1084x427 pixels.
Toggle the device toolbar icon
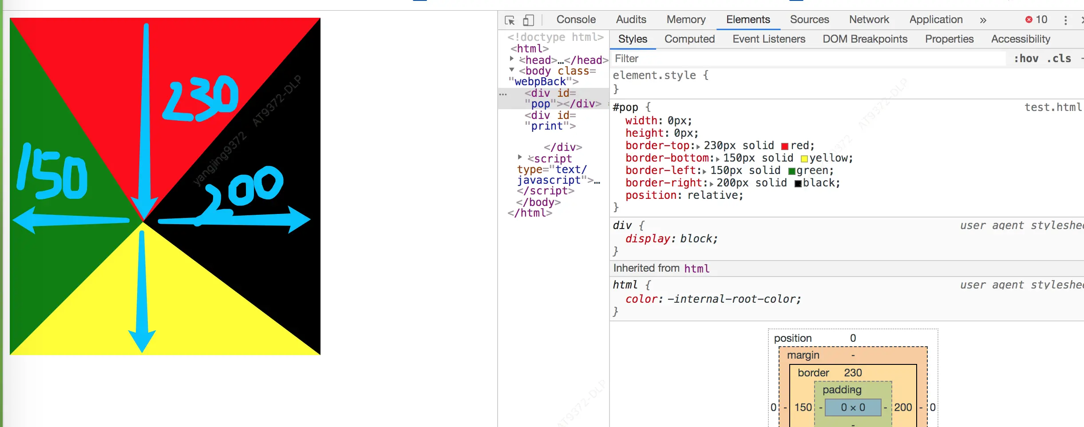[x=528, y=20]
